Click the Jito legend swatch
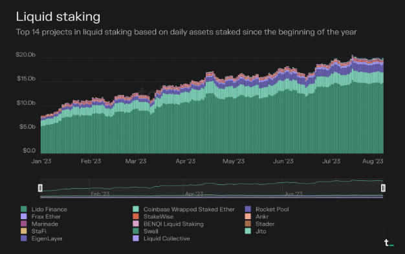The image size is (405, 254). click(248, 231)
